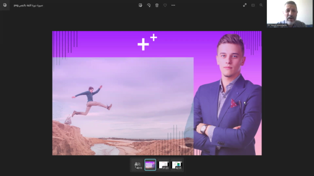Click the Arabic file name with png

pos(28,5)
